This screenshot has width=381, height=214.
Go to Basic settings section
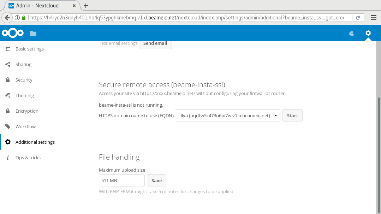(30, 49)
